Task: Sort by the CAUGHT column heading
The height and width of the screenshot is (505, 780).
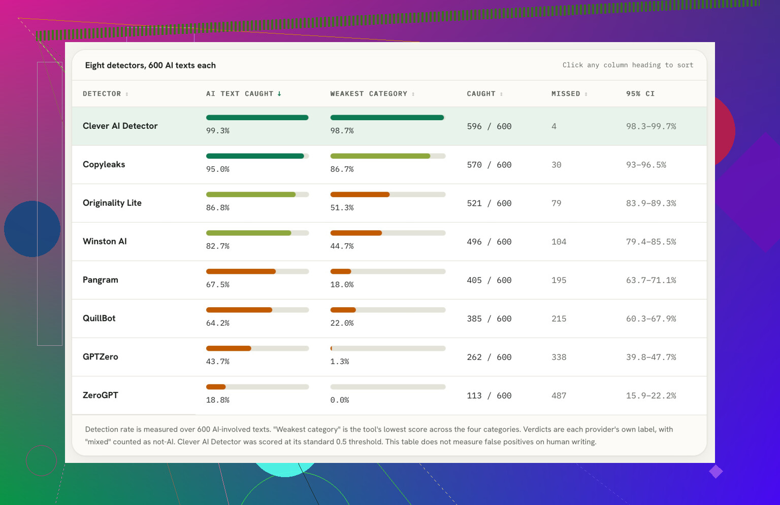Action: click(485, 94)
